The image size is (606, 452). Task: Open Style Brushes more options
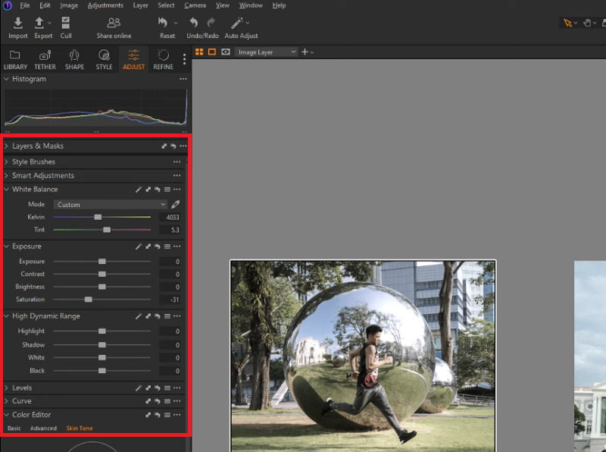click(177, 162)
